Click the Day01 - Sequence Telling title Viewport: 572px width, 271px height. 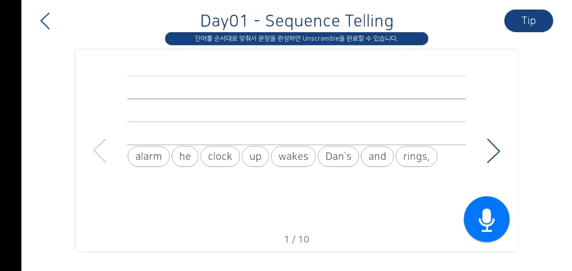pos(297,21)
